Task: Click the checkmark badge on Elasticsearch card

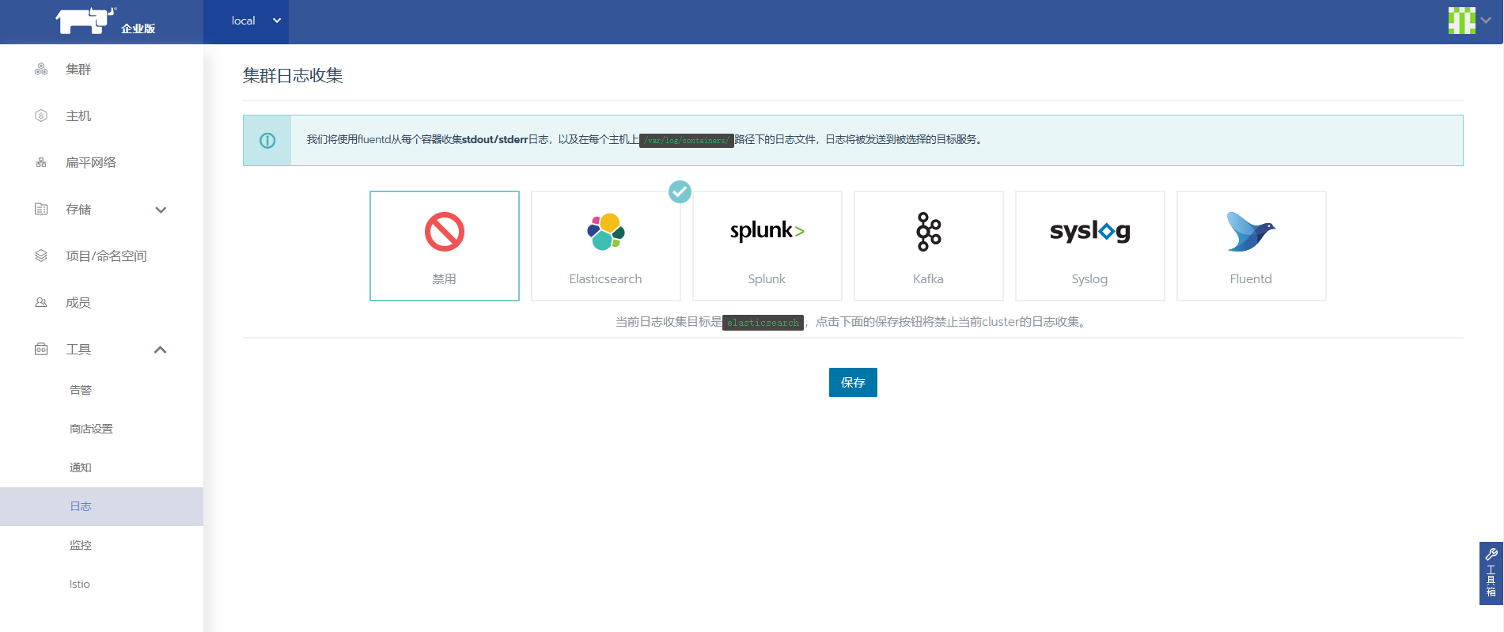Action: tap(680, 191)
